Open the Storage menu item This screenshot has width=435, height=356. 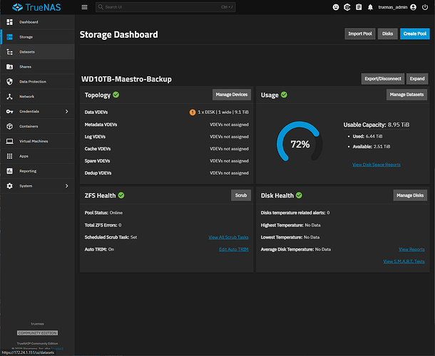[38, 37]
